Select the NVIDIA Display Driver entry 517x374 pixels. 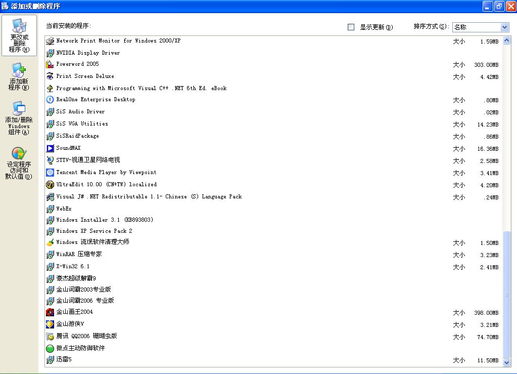[88, 53]
